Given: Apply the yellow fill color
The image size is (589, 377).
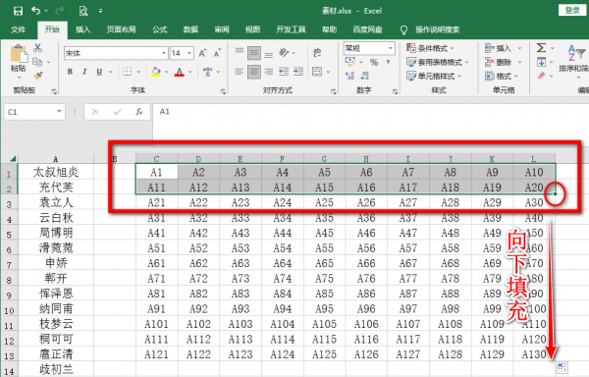Looking at the screenshot, I should click(x=156, y=72).
